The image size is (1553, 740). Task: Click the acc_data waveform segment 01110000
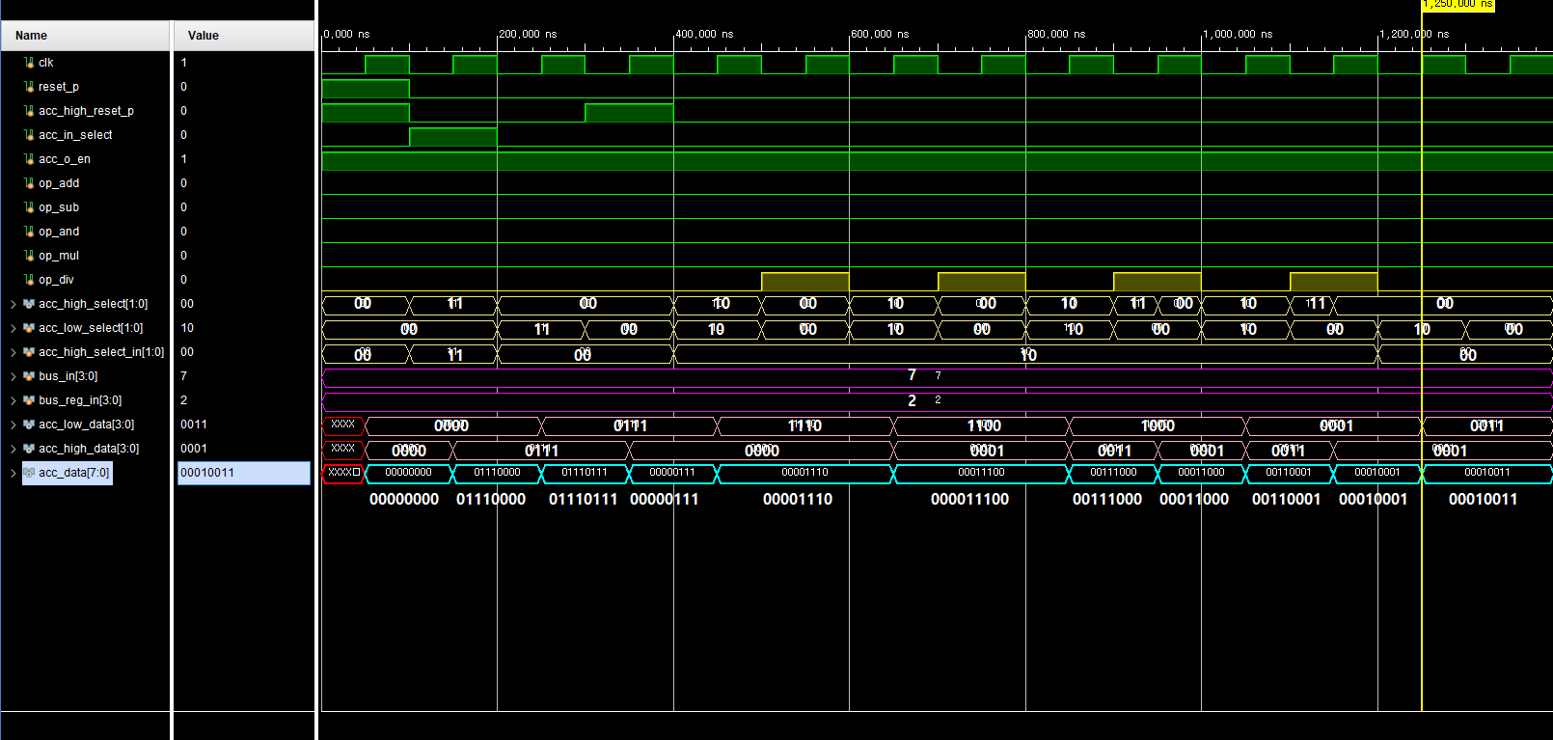click(497, 473)
